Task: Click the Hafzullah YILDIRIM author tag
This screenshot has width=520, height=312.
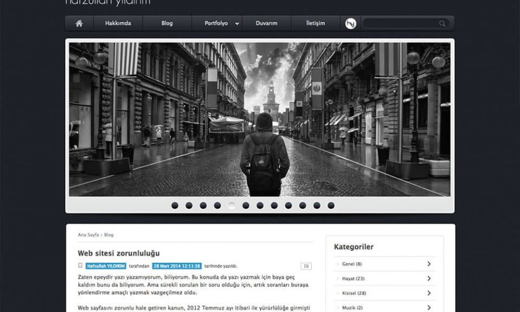Action: (x=106, y=266)
